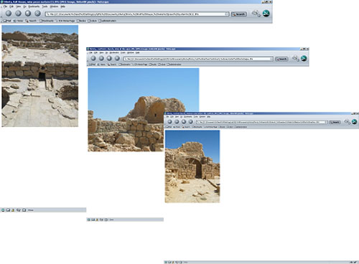Click the wine press ruins photo

coord(40,76)
